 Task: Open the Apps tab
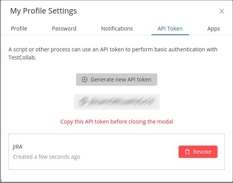point(214,29)
